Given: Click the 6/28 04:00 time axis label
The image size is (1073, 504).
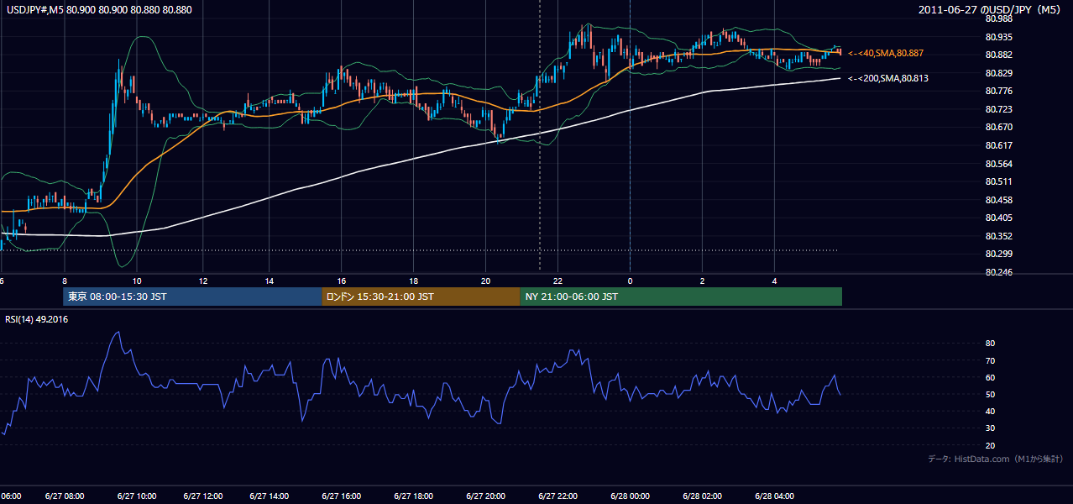Looking at the screenshot, I should tap(774, 496).
